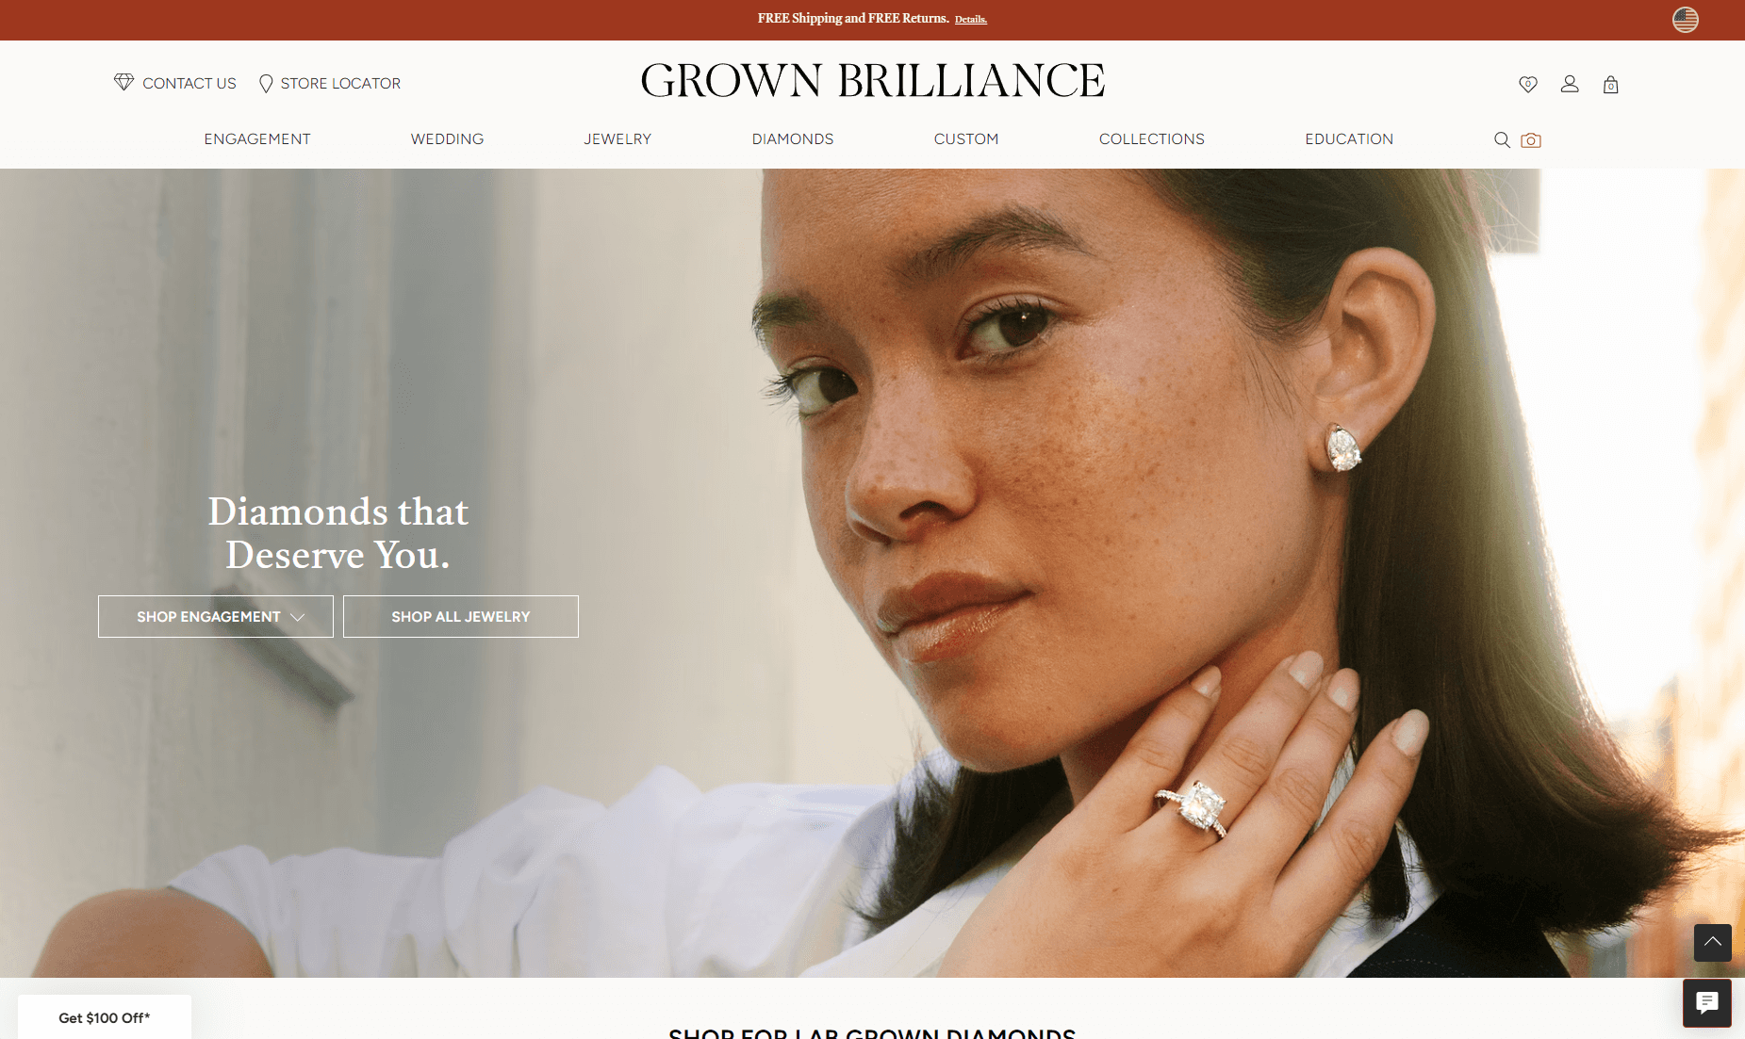
Task: Open the Get $100 Off popup tab
Action: (105, 1017)
